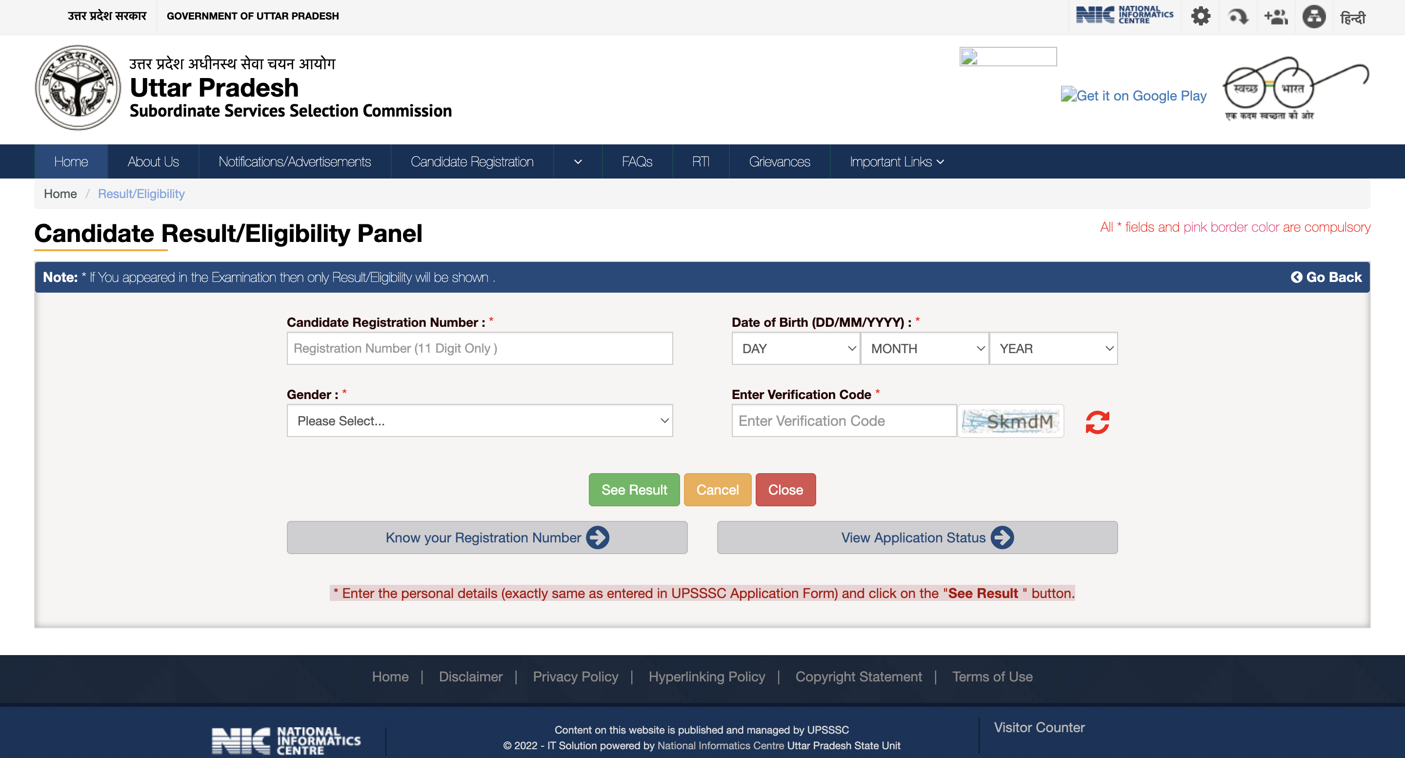
Task: Expand the Important Links menu
Action: click(896, 161)
